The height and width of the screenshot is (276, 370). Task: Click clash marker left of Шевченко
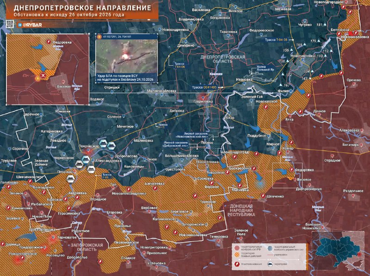[263, 196]
